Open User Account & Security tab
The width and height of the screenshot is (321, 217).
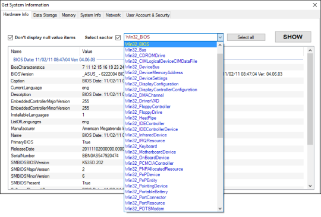tap(148, 15)
